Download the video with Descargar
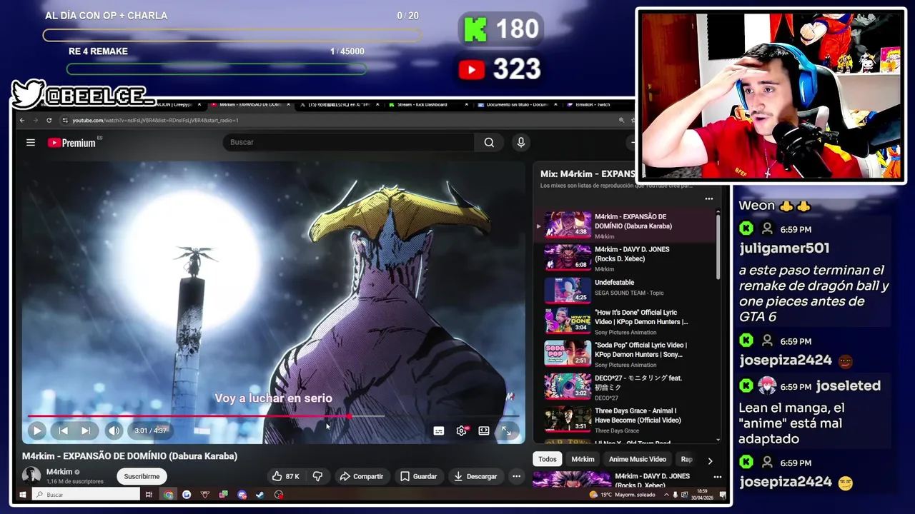The height and width of the screenshot is (514, 915). [x=475, y=476]
